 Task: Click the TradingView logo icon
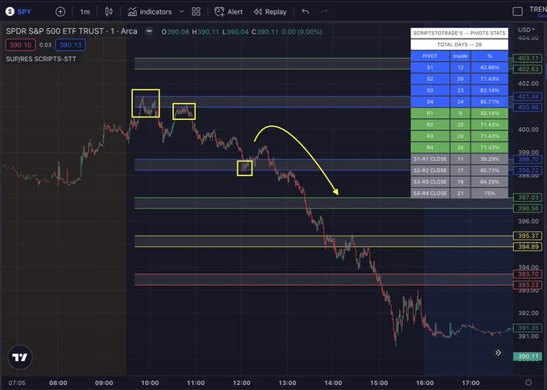point(20,357)
